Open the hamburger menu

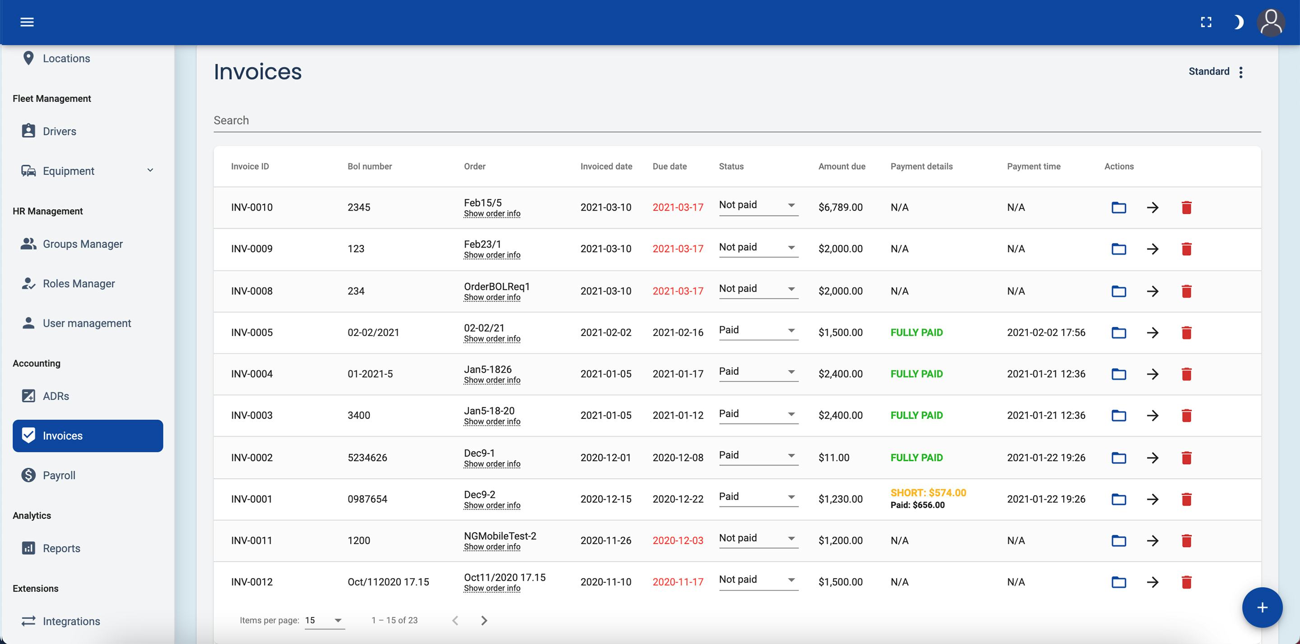(27, 22)
